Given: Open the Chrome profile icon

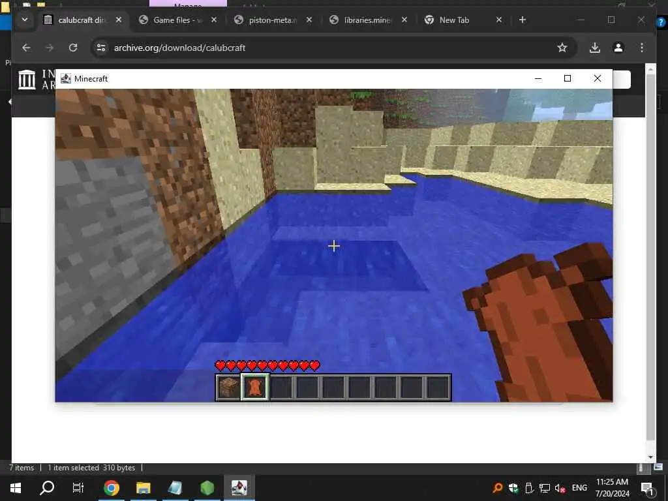Looking at the screenshot, I should (x=618, y=48).
